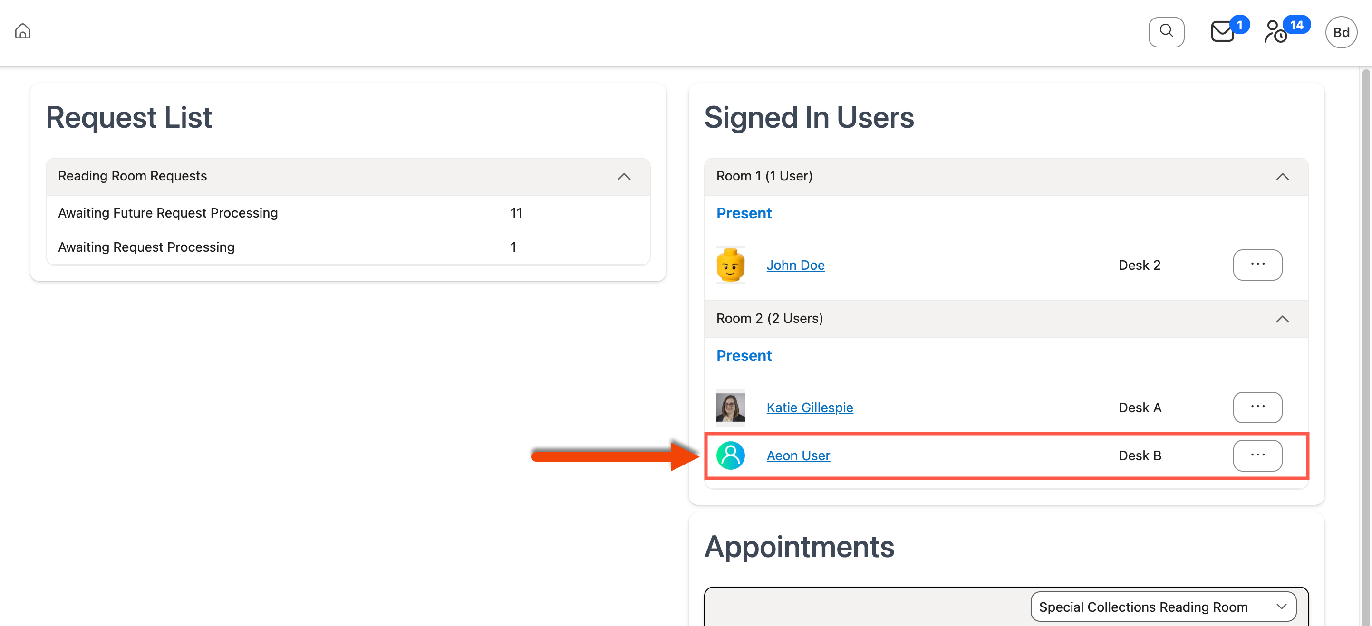Image resolution: width=1372 pixels, height=626 pixels.
Task: Open the Aeon User profile link
Action: (798, 455)
